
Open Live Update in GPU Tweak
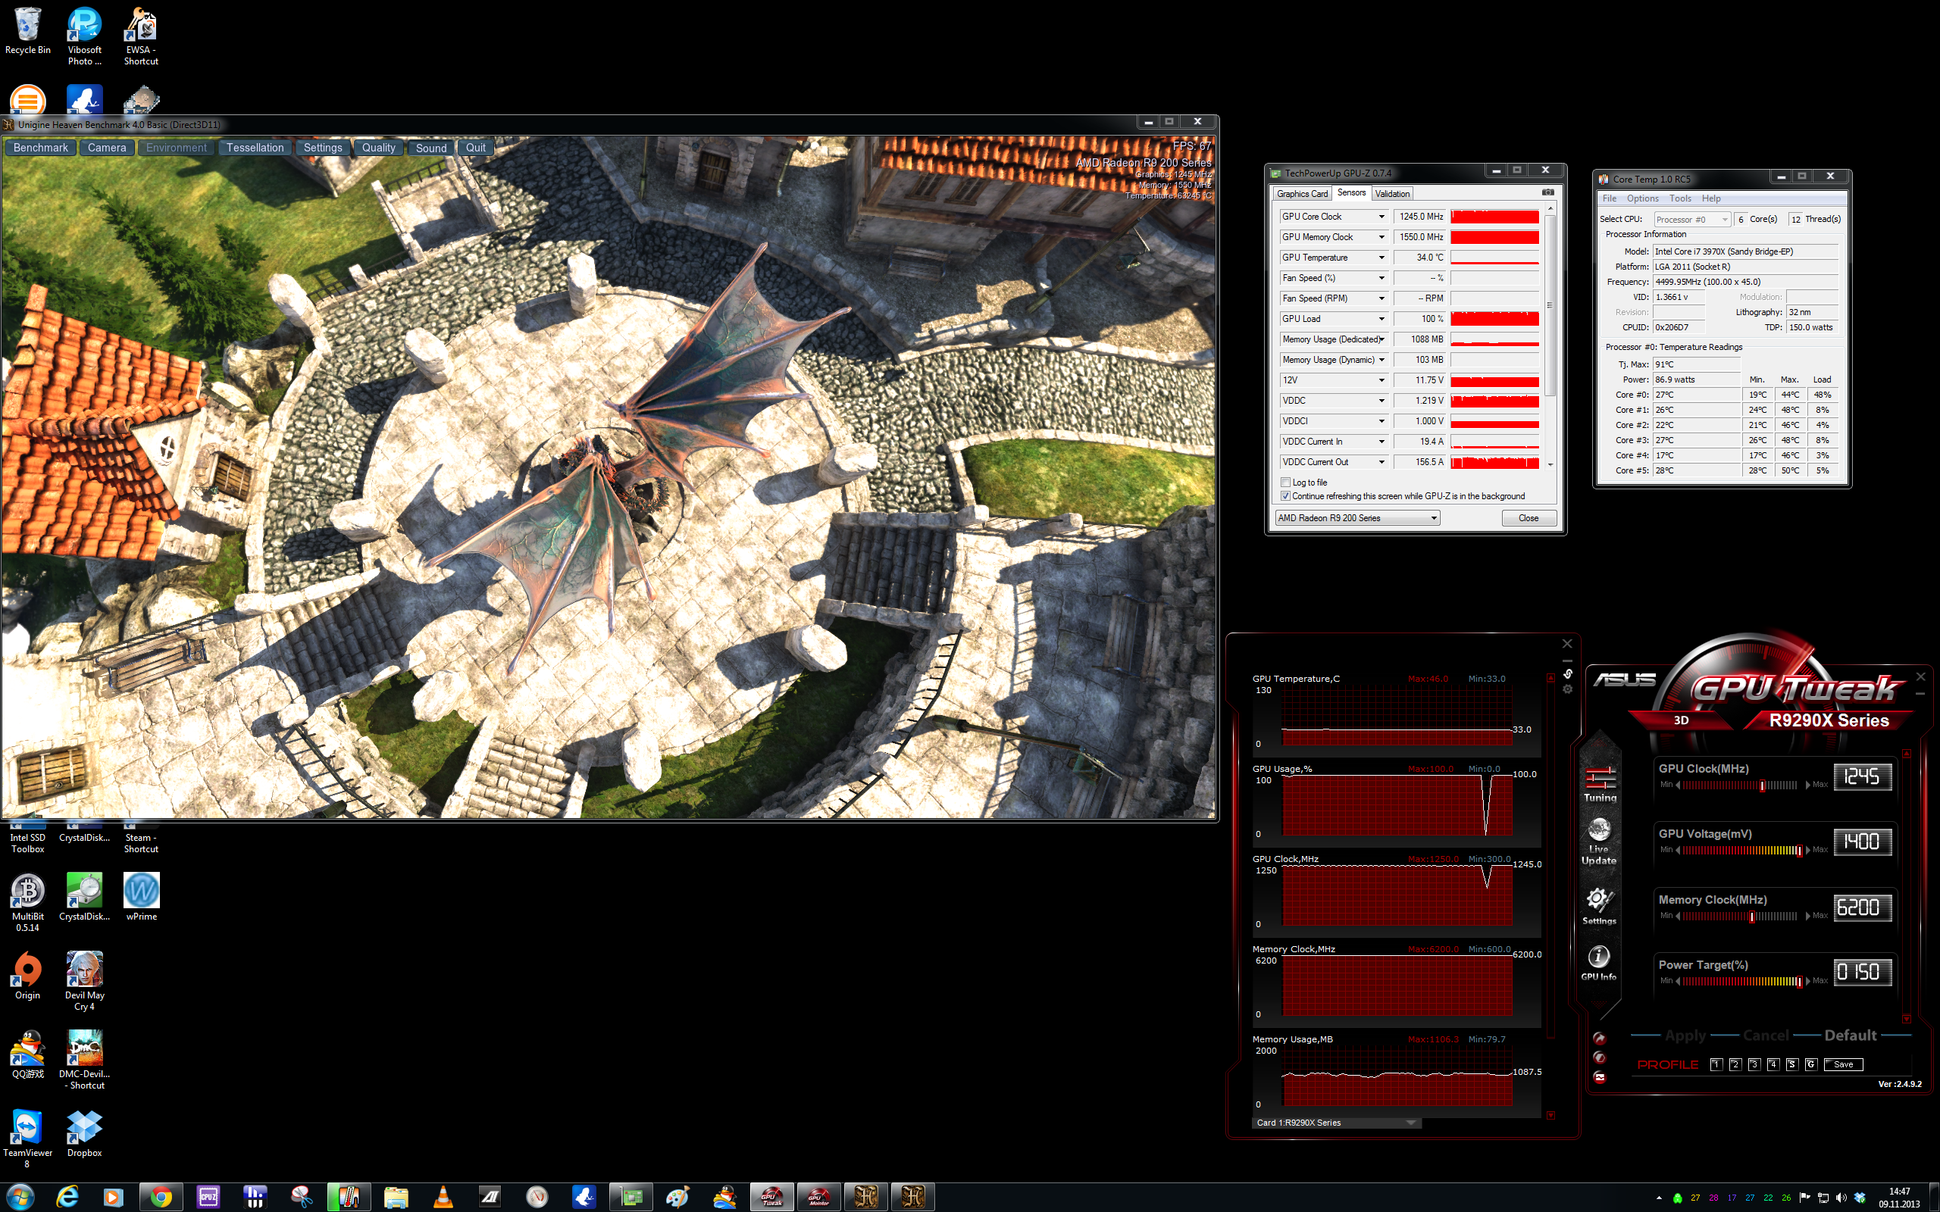[x=1598, y=842]
